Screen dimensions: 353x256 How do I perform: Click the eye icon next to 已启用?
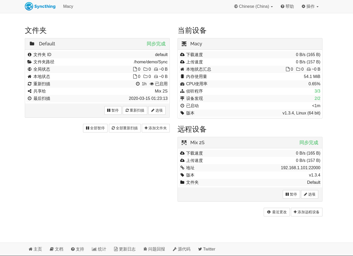(152, 84)
